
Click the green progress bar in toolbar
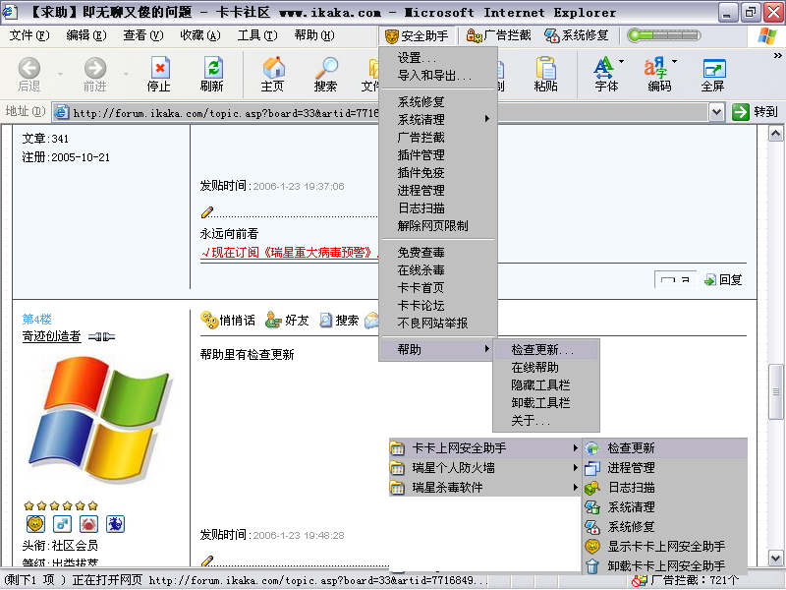664,35
